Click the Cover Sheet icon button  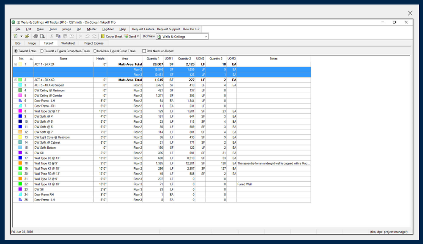[x=103, y=36]
